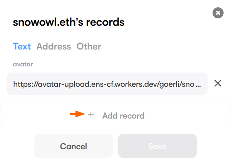
Task: Remove the avatar record with the X
Action: 218,83
